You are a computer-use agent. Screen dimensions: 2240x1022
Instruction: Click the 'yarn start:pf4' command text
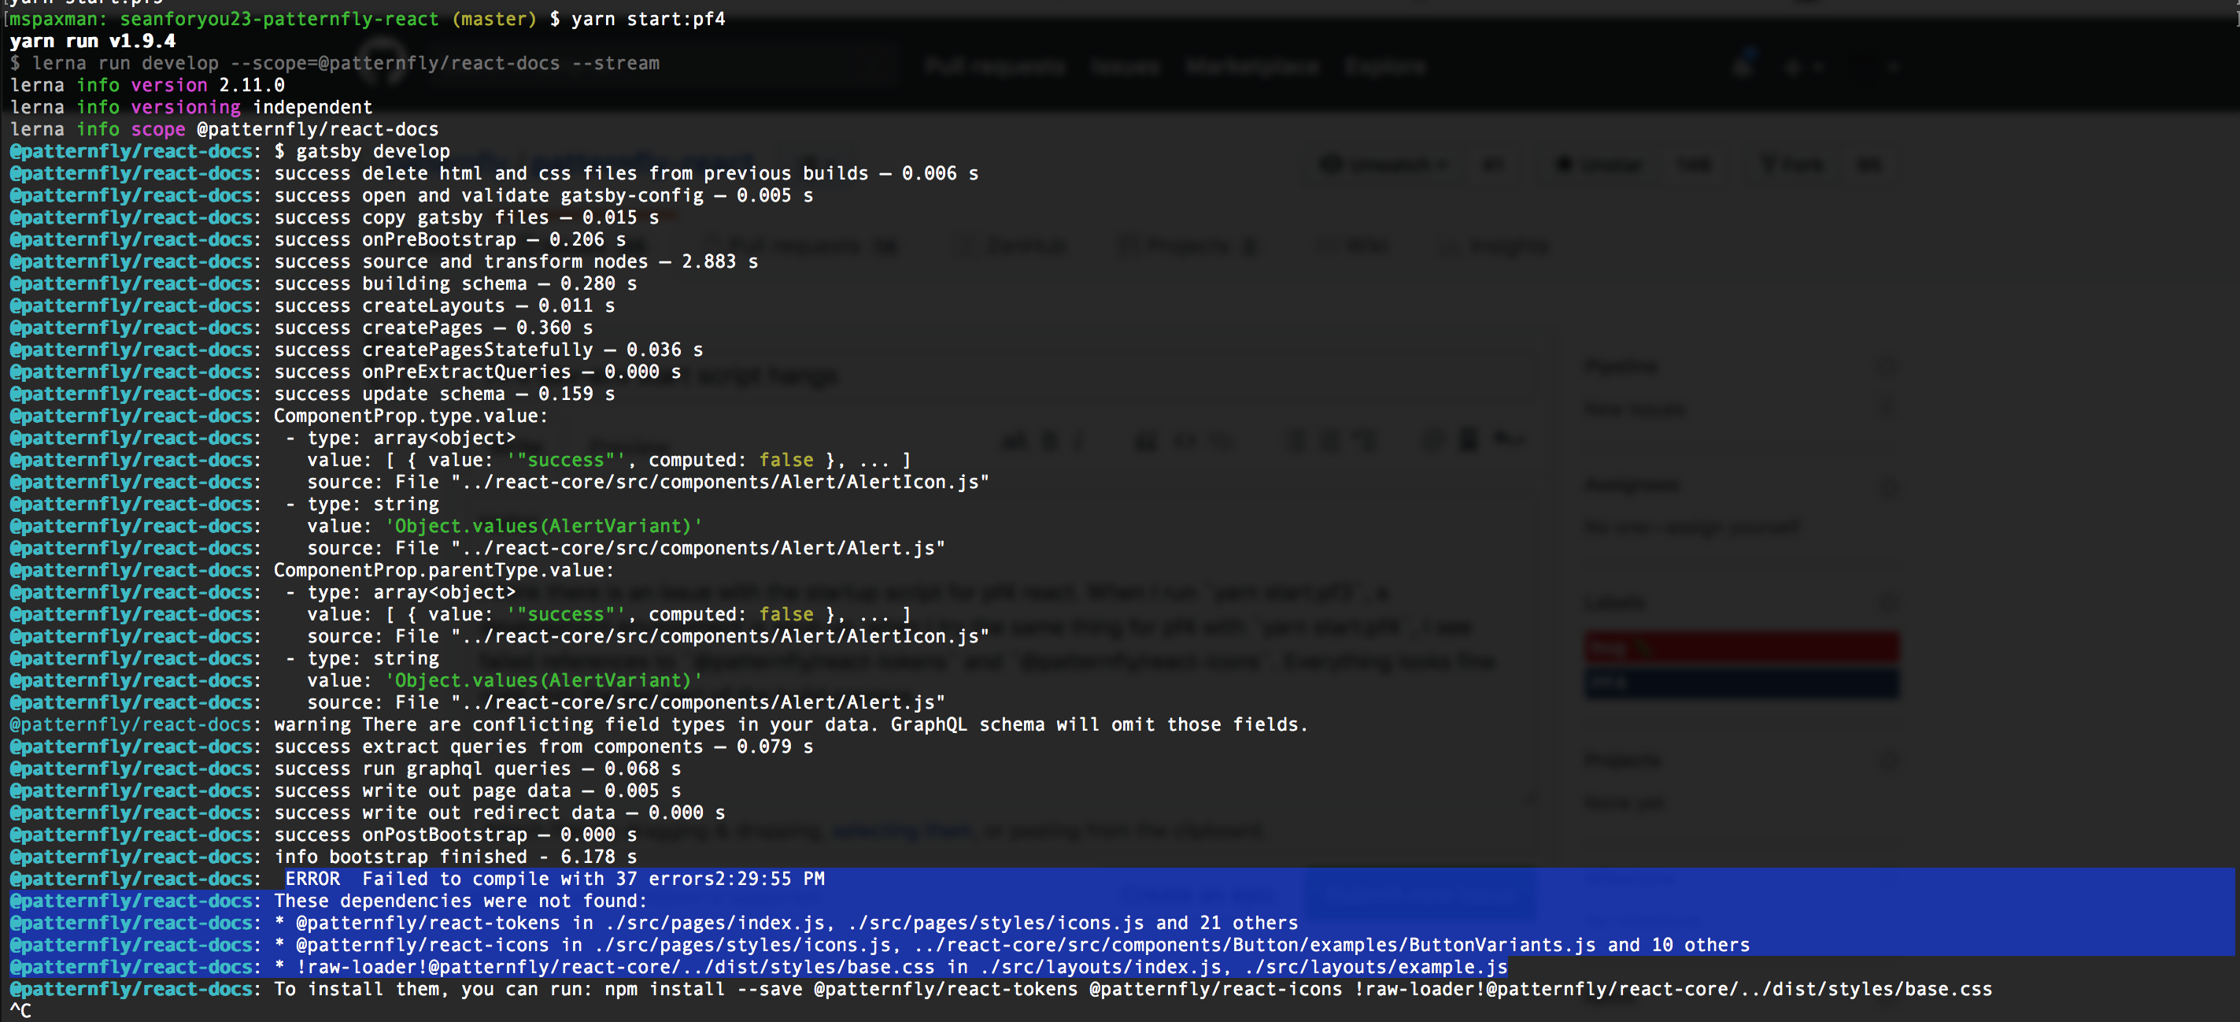tap(648, 19)
